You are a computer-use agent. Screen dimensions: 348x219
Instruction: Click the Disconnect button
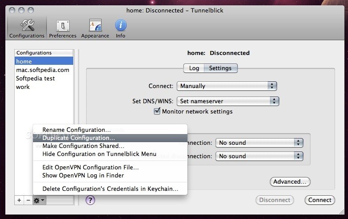click(x=275, y=200)
